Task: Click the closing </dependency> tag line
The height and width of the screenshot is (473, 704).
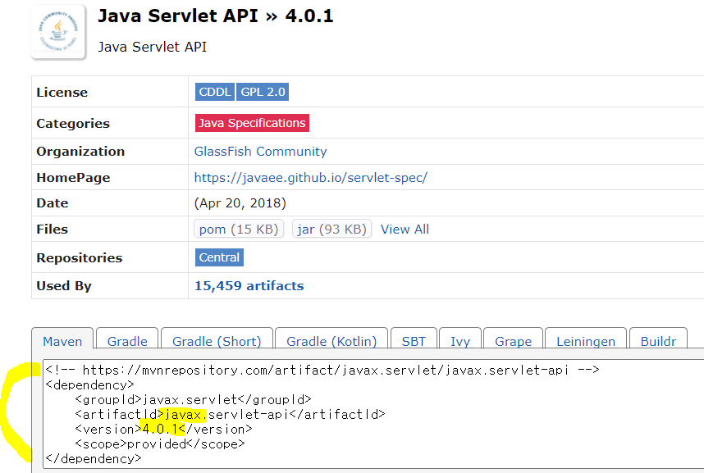Action: click(x=94, y=459)
